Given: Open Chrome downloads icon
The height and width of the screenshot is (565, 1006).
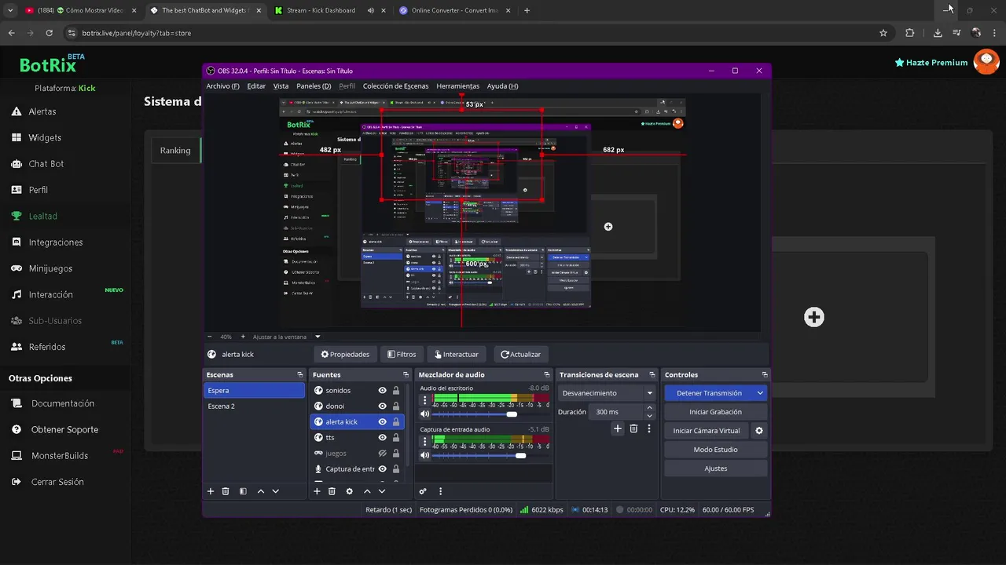Looking at the screenshot, I should [x=938, y=33].
